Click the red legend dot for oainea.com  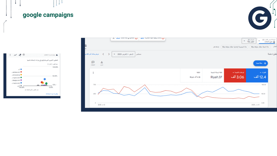21,72
